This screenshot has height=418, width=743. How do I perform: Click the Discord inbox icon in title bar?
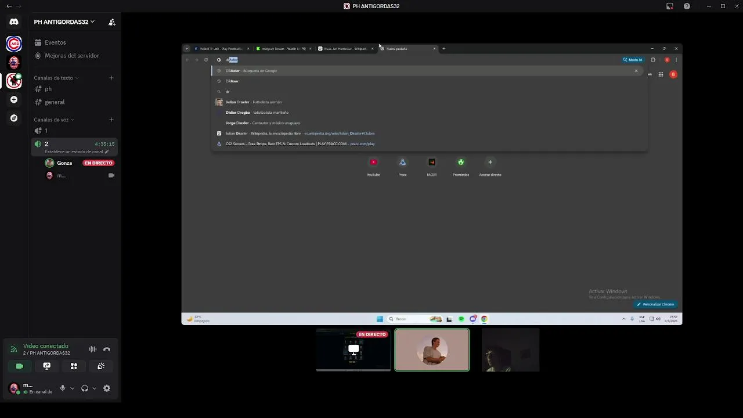click(x=670, y=6)
